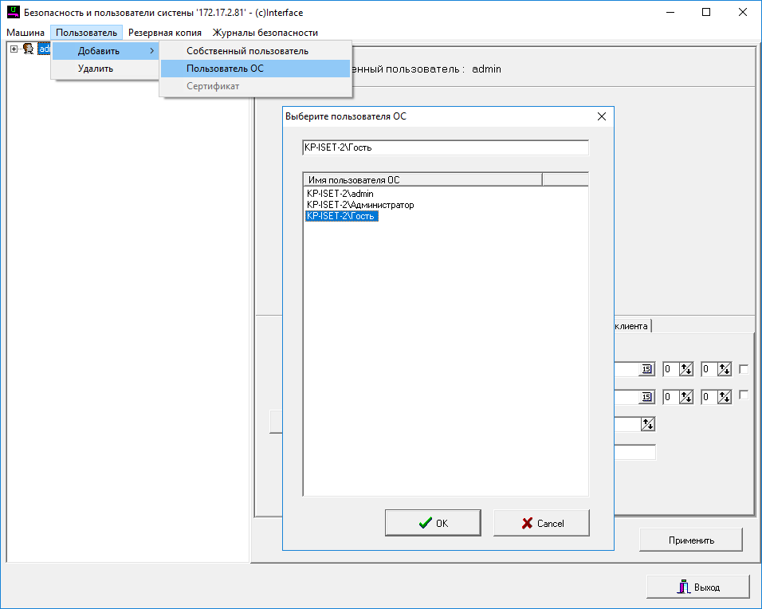
Task: Tick the checkbox in the first date row
Action: coord(744,368)
